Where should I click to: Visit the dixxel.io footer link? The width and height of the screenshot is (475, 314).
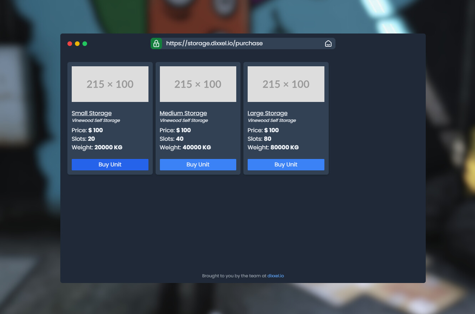click(x=275, y=276)
